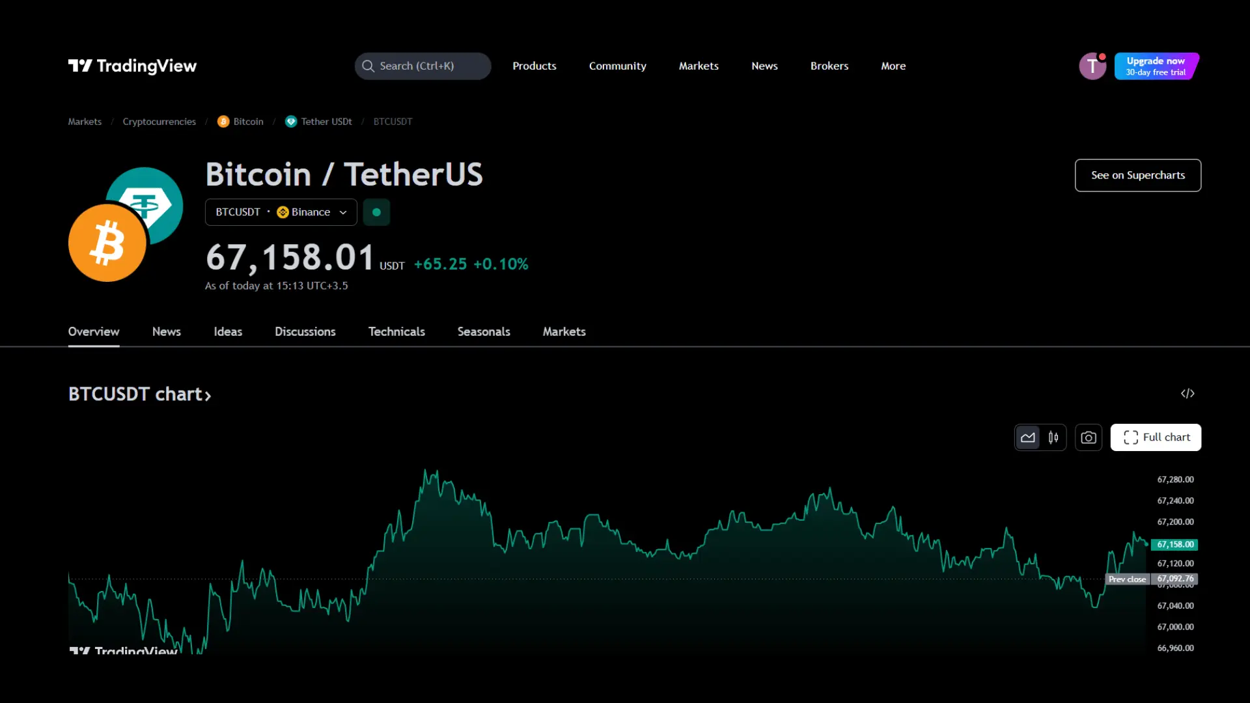
Task: Click See on Supercharts button
Action: coord(1138,175)
